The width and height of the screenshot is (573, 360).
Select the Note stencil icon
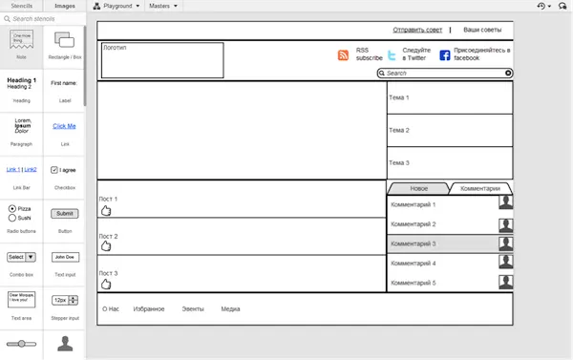(21, 39)
